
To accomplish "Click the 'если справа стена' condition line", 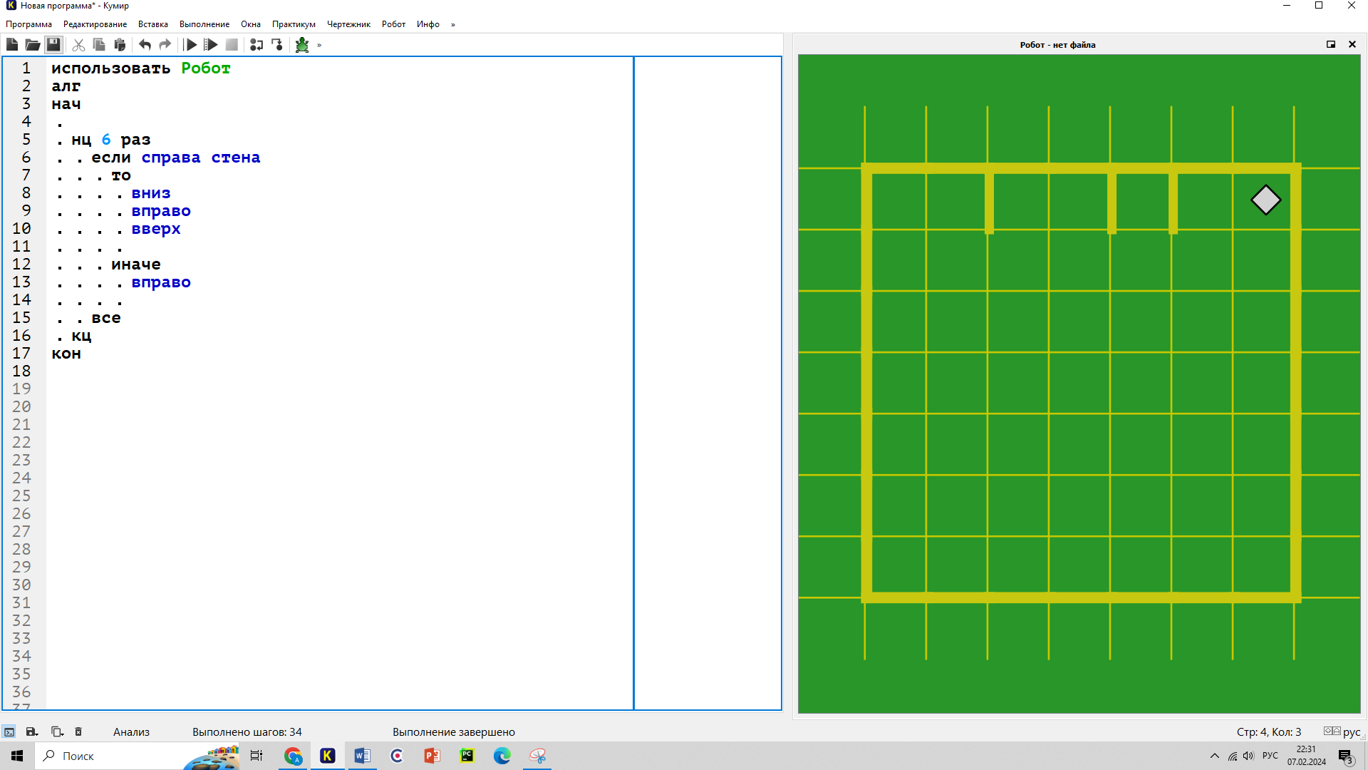I will coord(175,158).
